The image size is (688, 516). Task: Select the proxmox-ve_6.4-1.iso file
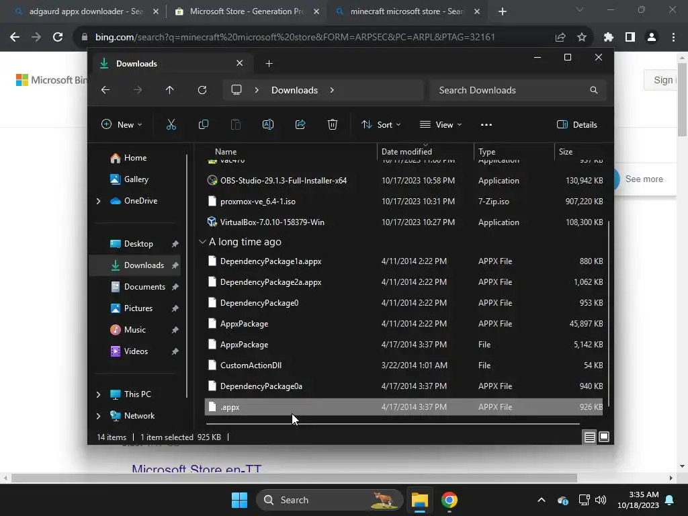click(404, 202)
